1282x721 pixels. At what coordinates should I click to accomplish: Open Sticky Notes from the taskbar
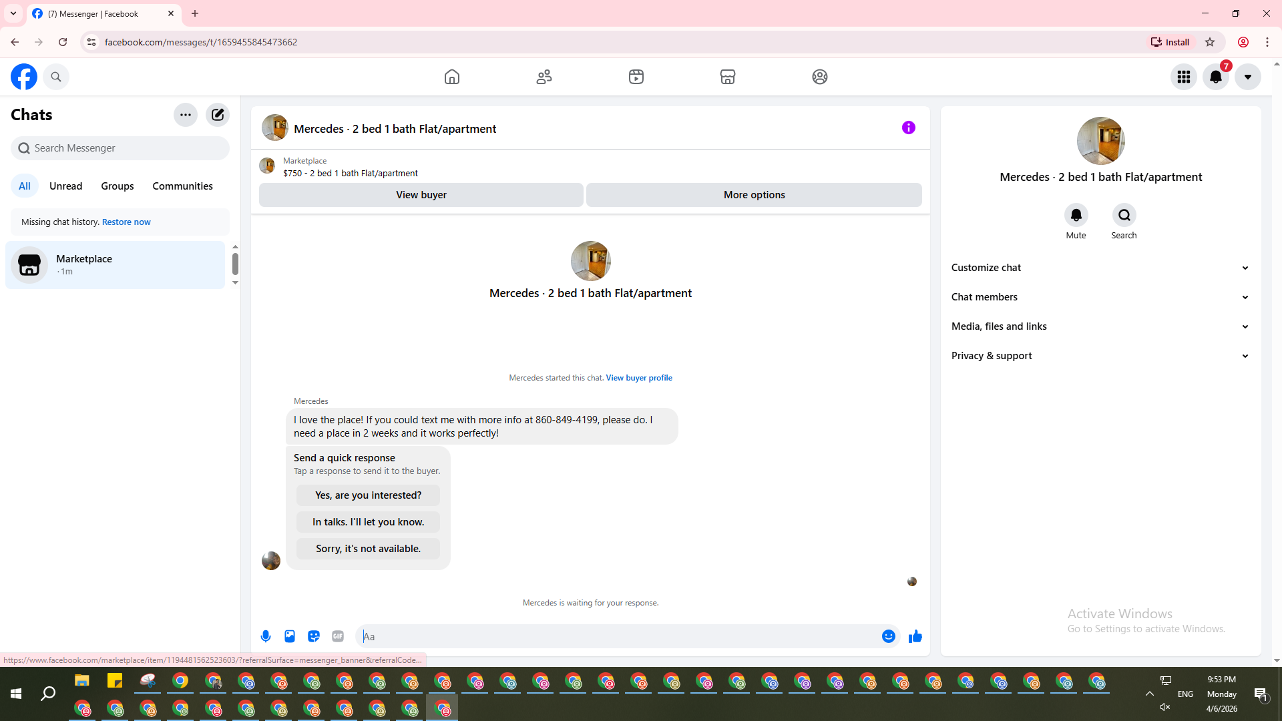pyautogui.click(x=115, y=681)
